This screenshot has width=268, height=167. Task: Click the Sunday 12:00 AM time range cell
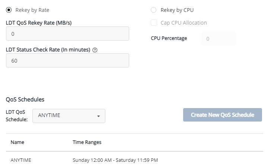point(115,160)
